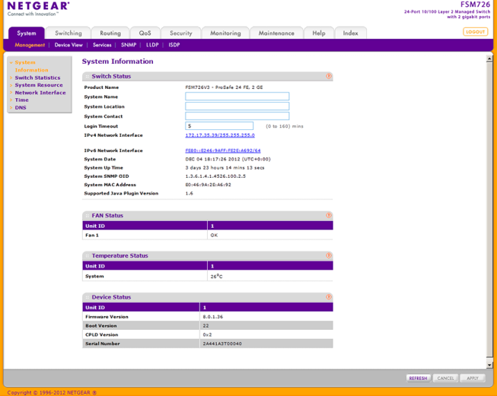Open Time settings in sidebar
Screen dimensions: 497x396
(21, 100)
